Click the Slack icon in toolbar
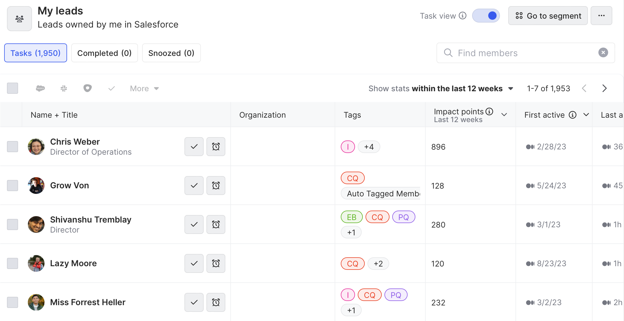Screen dimensions: 624x321 tap(64, 88)
